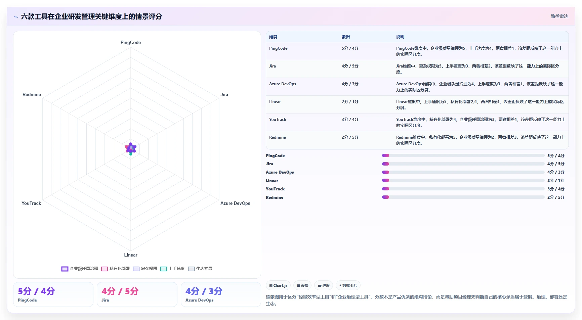Click the YouTrack axis label on the radar chart

click(31, 203)
